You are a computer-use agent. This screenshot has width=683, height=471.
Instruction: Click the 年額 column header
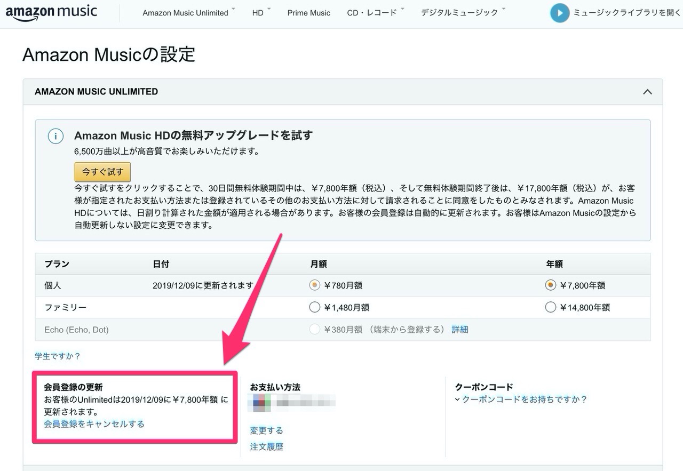pos(554,264)
